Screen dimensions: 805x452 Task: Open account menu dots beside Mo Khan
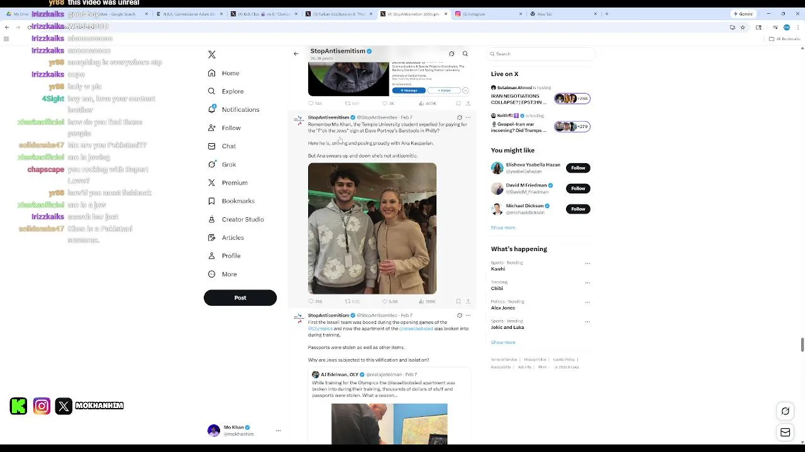click(278, 431)
